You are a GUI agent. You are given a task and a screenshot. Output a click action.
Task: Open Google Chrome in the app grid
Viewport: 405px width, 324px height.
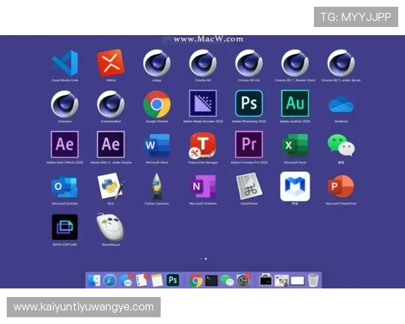coord(157,104)
